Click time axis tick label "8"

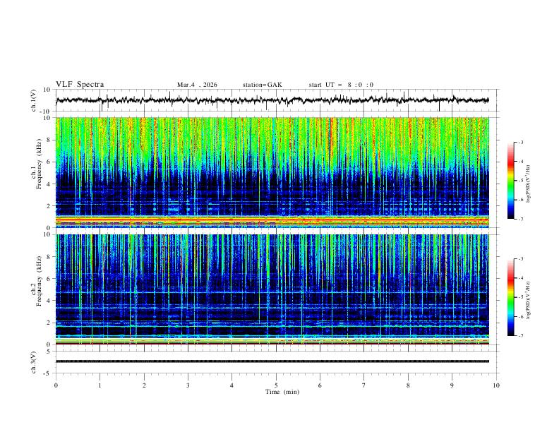pyautogui.click(x=408, y=385)
